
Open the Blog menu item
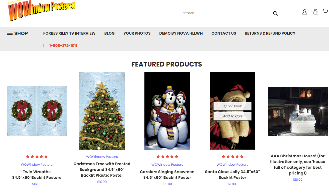coord(109,33)
